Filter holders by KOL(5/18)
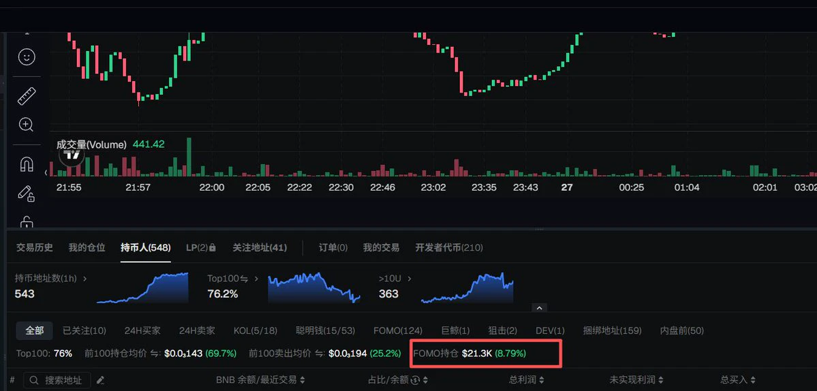The height and width of the screenshot is (391, 817). [255, 330]
